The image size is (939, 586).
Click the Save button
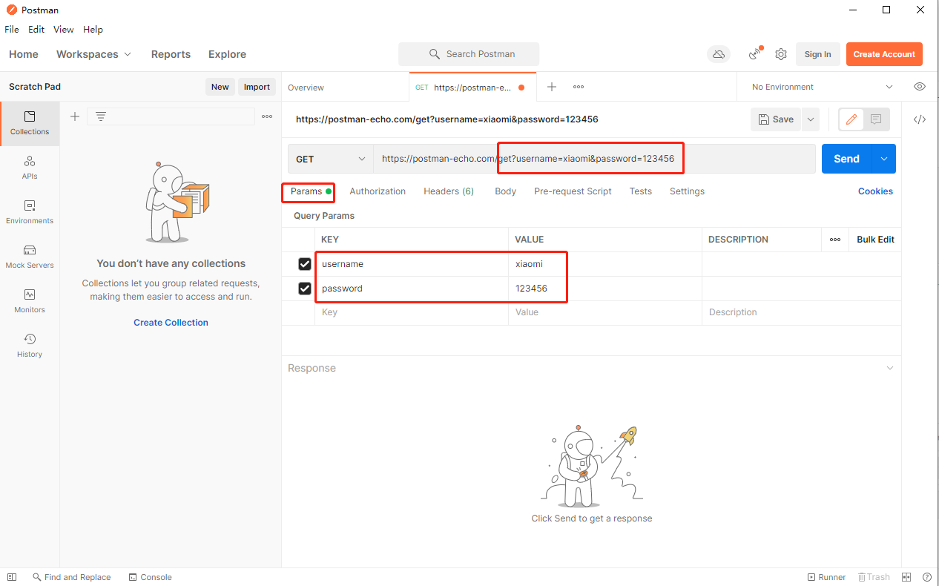pyautogui.click(x=776, y=119)
